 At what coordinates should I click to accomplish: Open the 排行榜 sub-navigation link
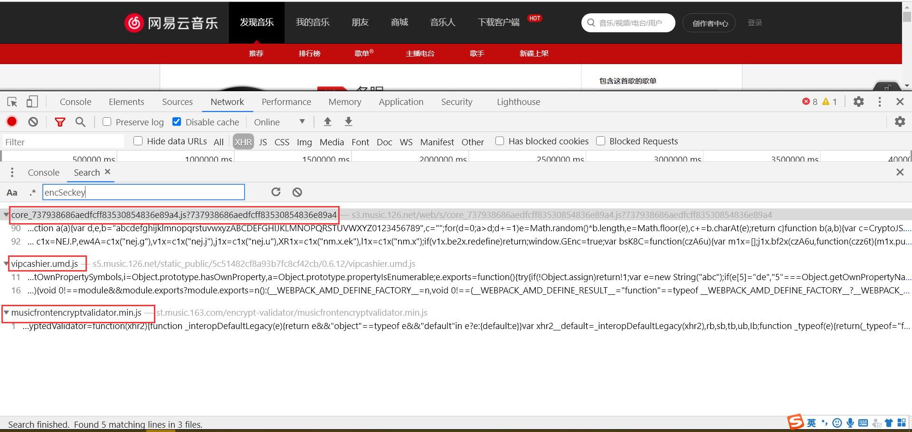click(x=310, y=54)
